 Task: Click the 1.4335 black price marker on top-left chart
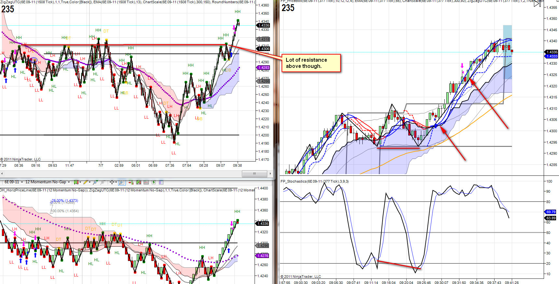tap(263, 25)
